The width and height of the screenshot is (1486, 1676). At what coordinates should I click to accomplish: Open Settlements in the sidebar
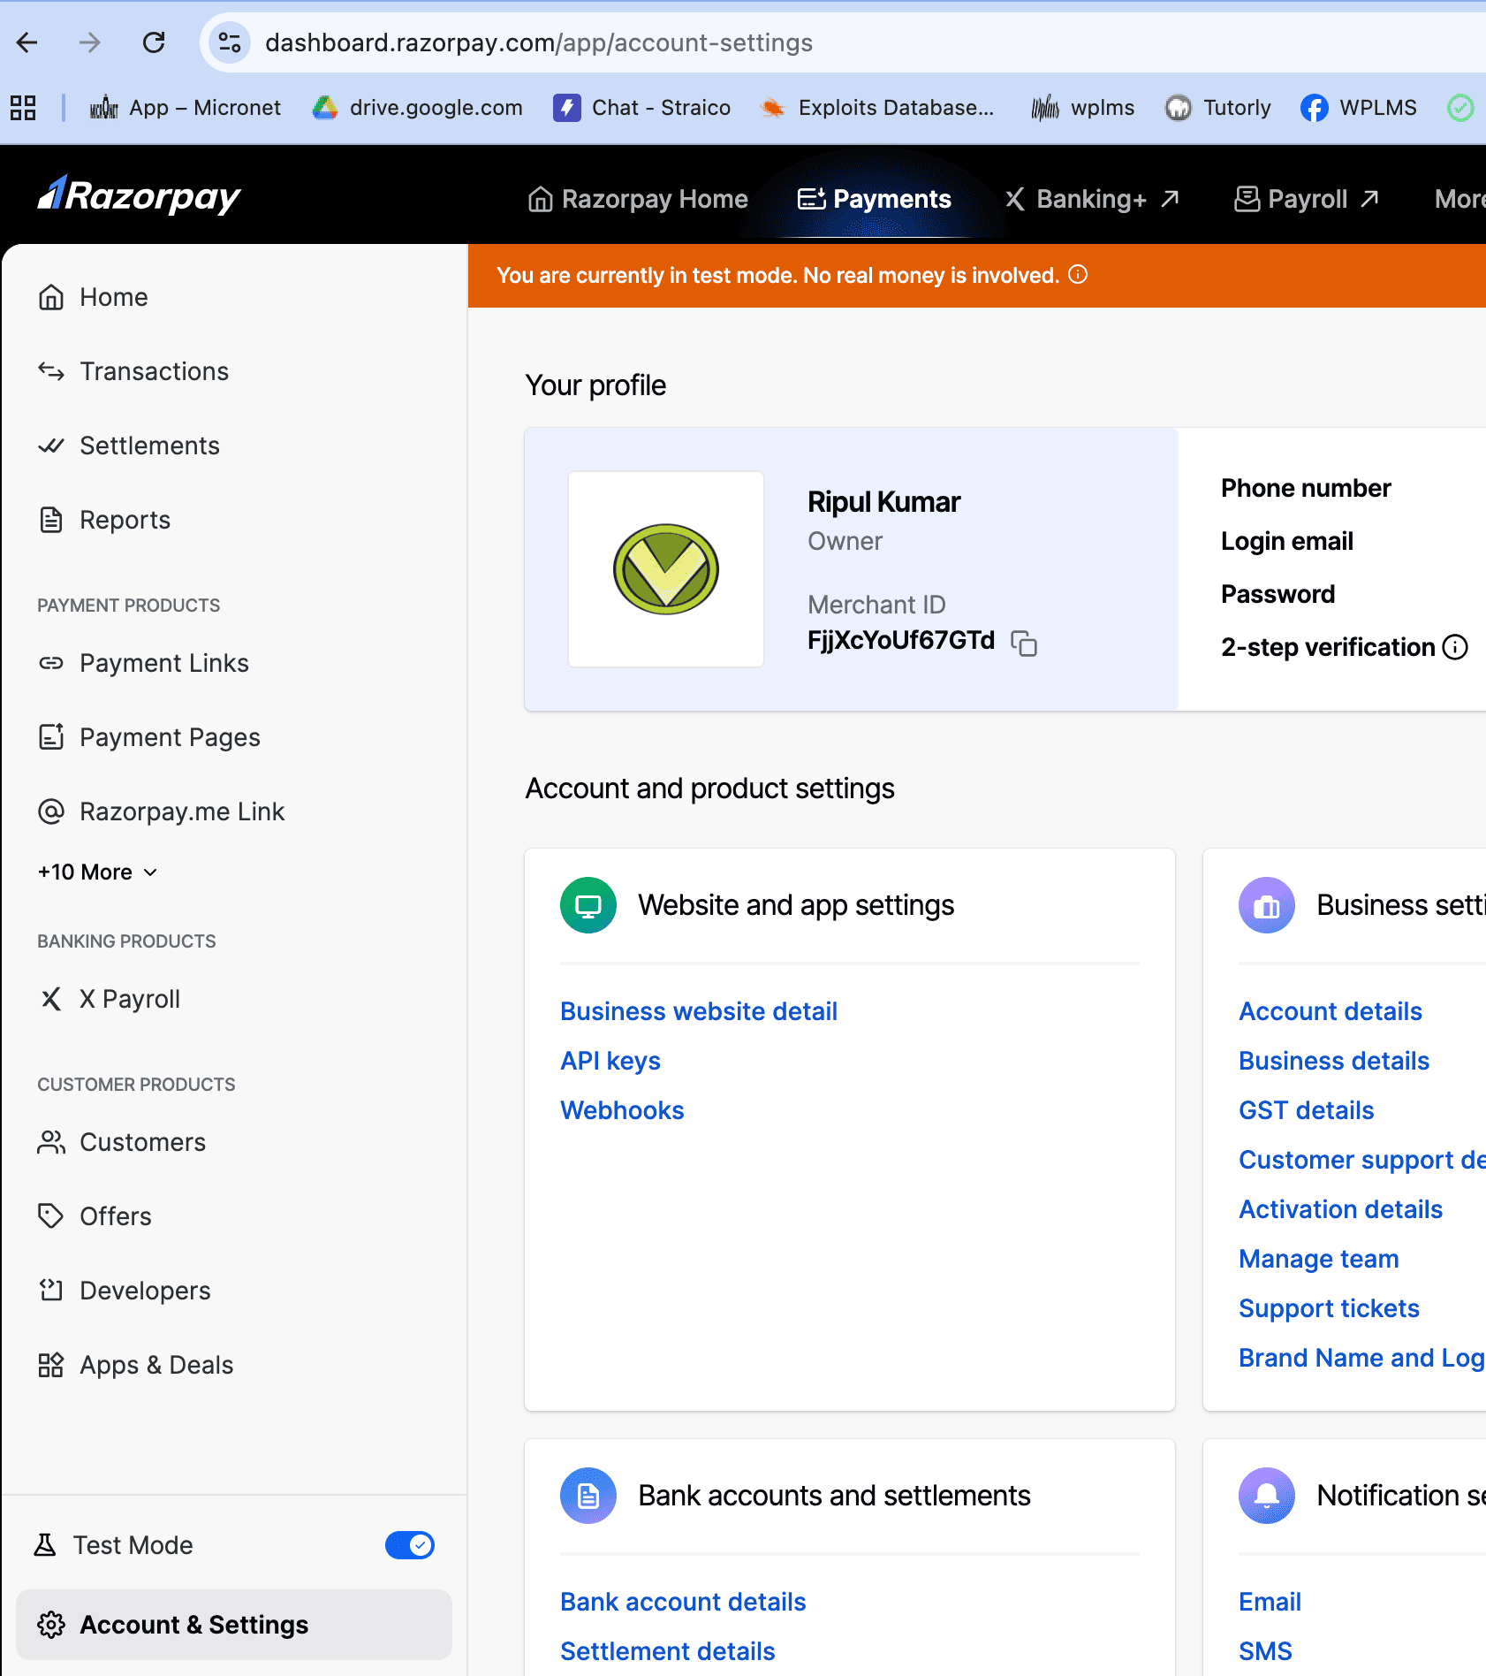point(234,446)
